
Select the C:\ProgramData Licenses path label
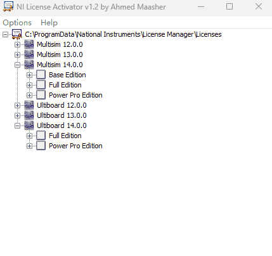coord(123,34)
